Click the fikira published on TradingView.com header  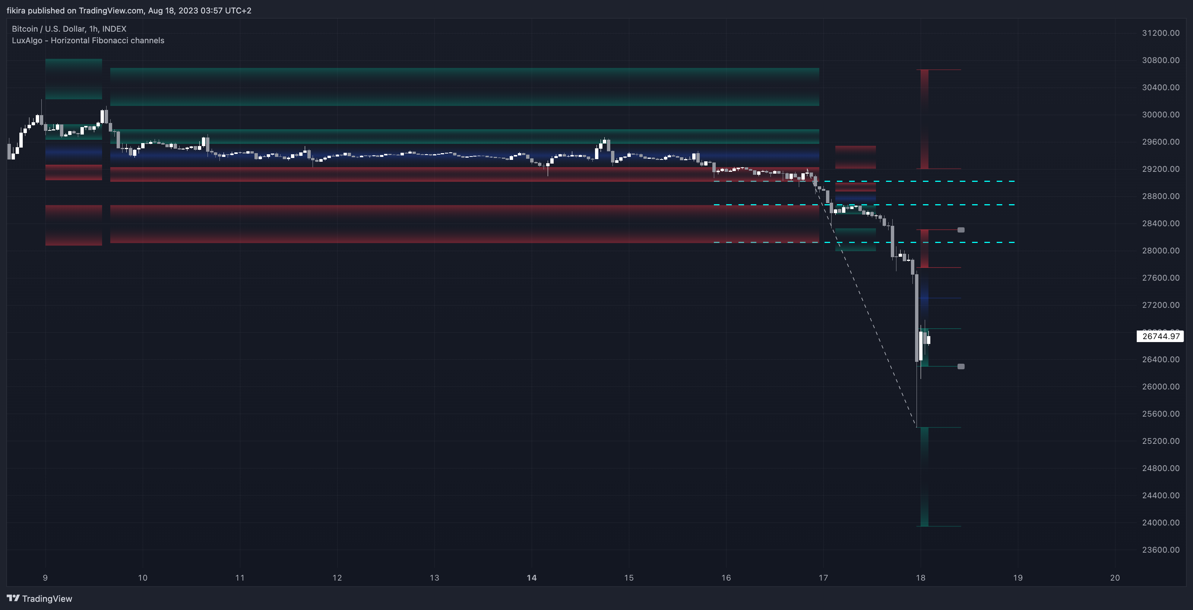point(129,10)
